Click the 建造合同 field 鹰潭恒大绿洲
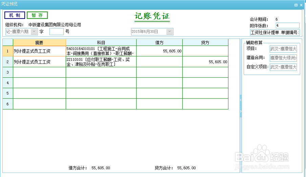Image resolution: width=306 pixels, height=177 pixels. 283,58
